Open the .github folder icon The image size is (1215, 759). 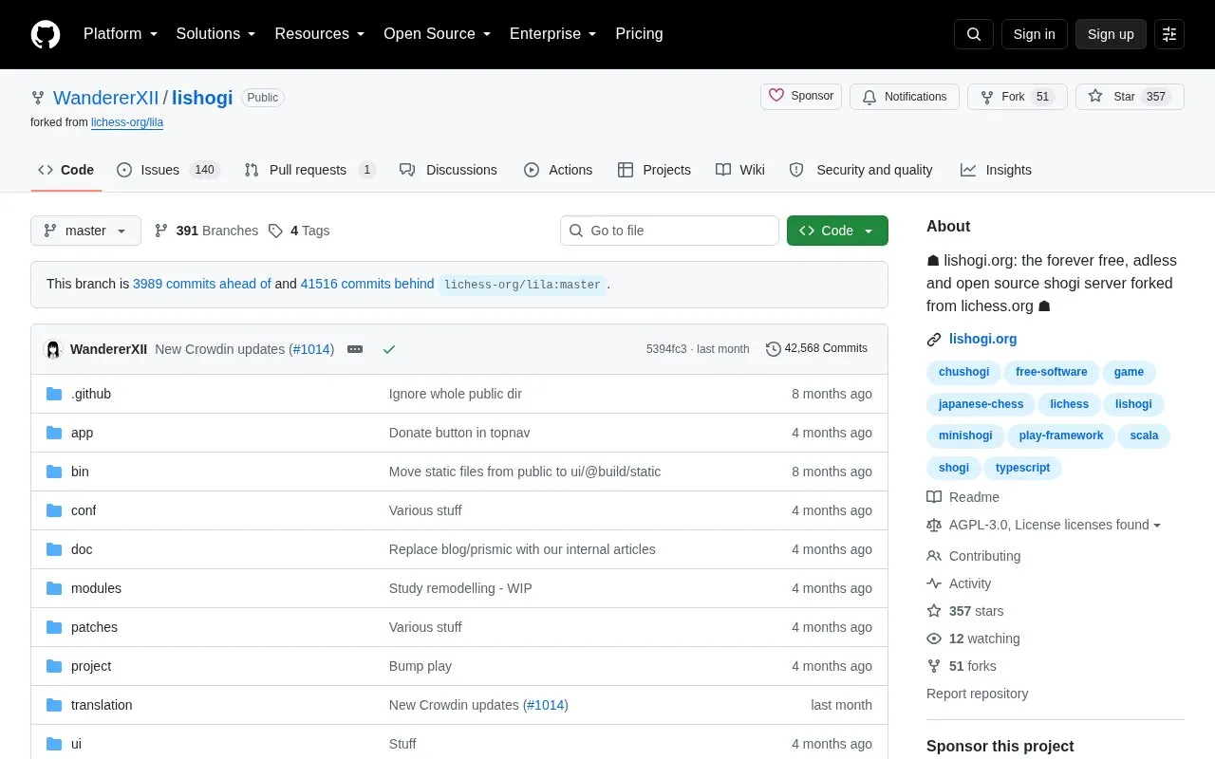pos(54,394)
